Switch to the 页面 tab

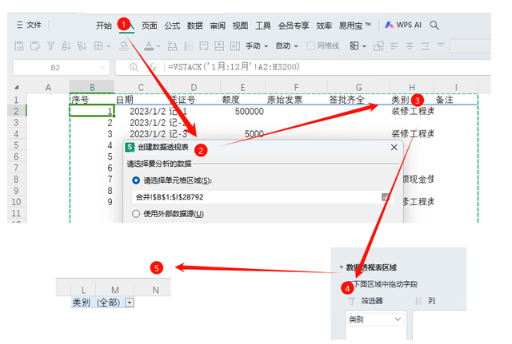tap(150, 26)
